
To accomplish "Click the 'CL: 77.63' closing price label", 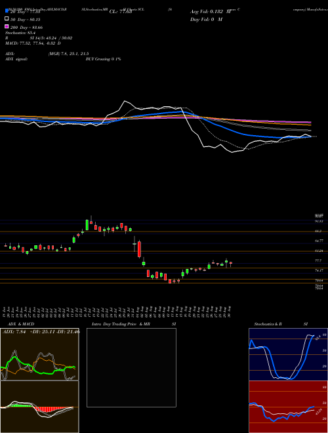I will coord(121,12).
